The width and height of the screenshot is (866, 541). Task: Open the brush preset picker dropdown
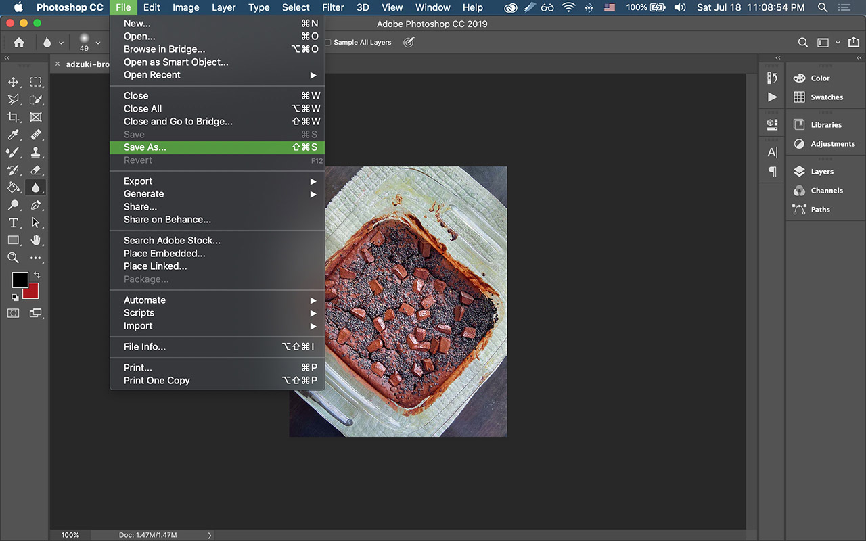tap(98, 43)
